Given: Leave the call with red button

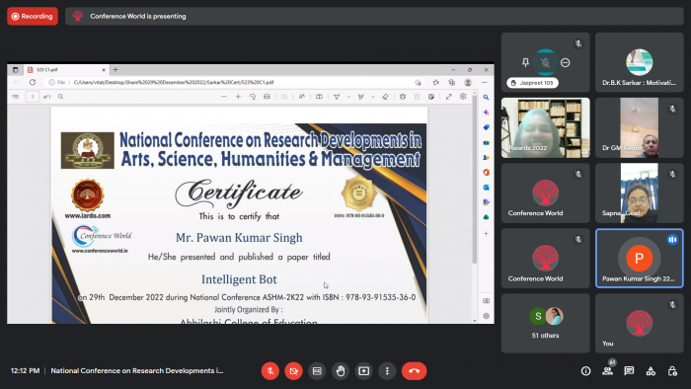Looking at the screenshot, I should (414, 371).
